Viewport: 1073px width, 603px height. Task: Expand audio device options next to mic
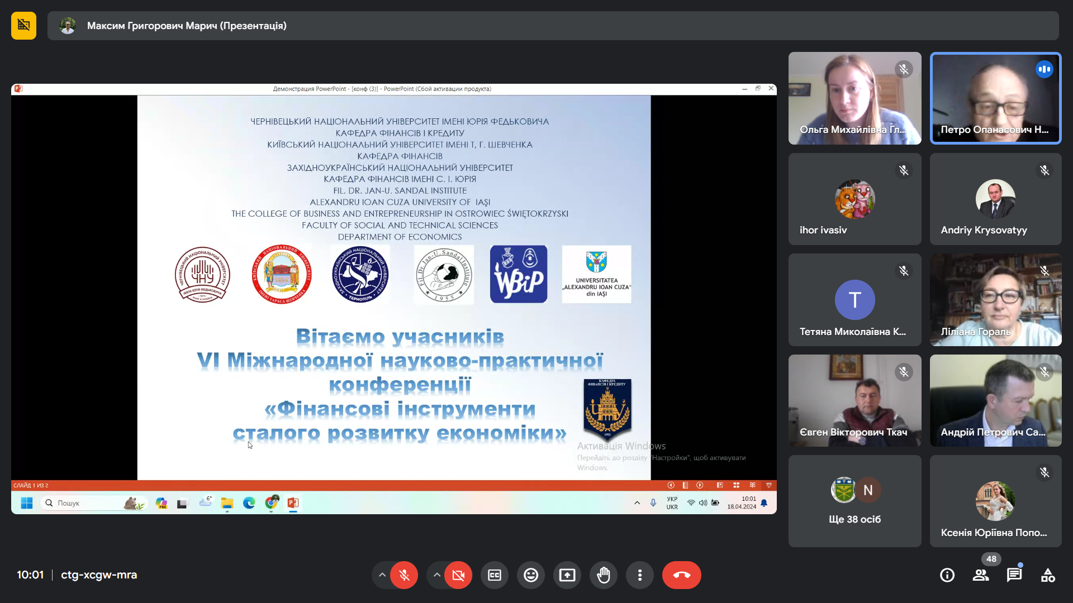click(382, 575)
